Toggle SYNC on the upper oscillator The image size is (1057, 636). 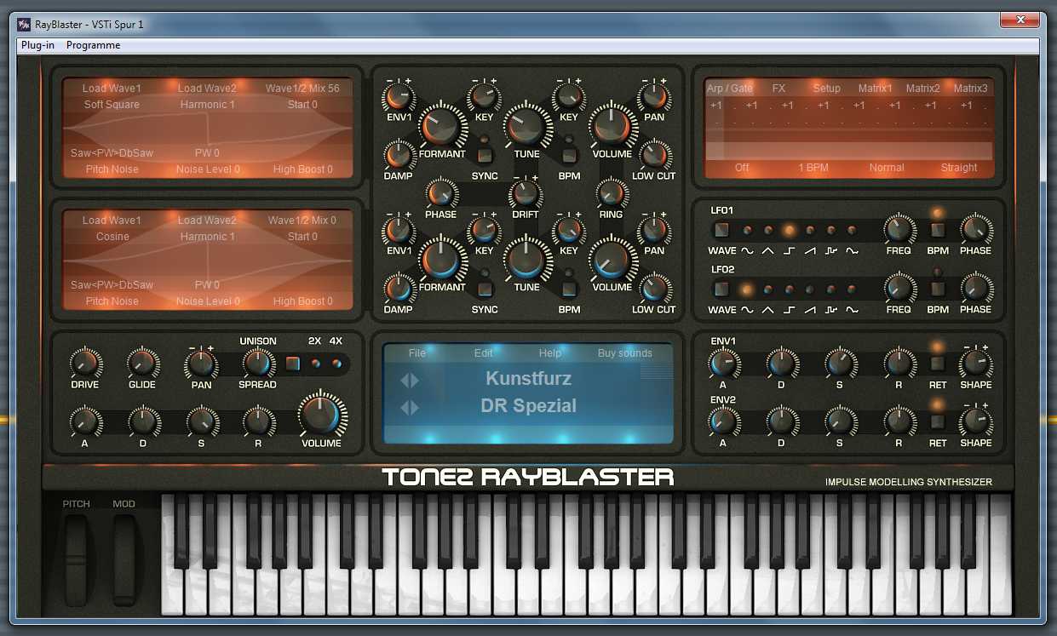[x=485, y=155]
